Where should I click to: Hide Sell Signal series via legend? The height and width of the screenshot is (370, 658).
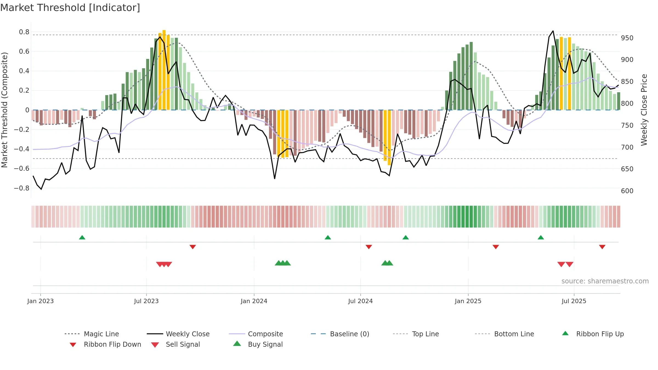[175, 345]
